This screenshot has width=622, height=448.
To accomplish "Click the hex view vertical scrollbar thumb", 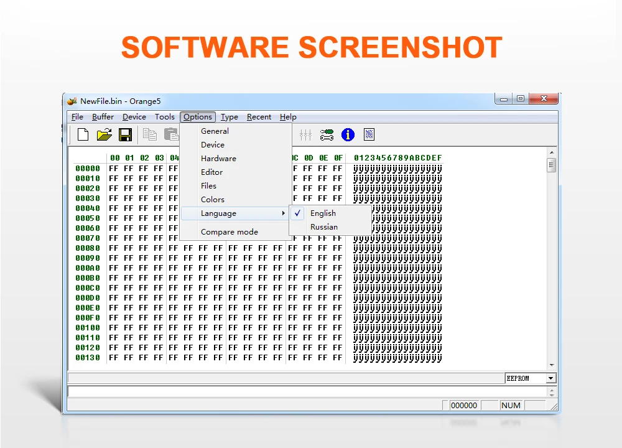I will pyautogui.click(x=551, y=165).
